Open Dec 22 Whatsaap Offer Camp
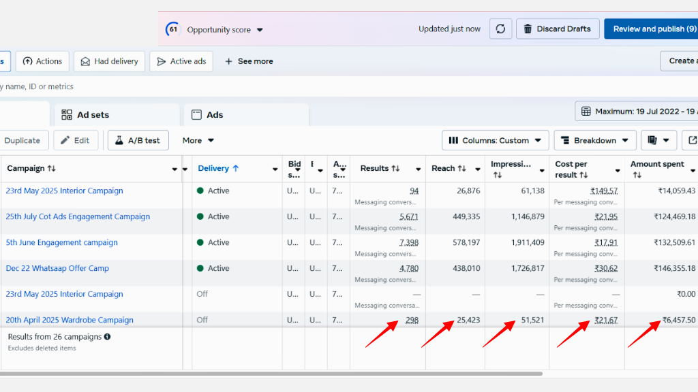698x392 pixels. click(x=57, y=268)
